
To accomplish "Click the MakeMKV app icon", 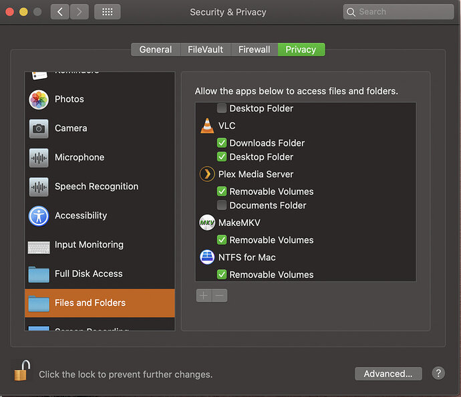I will 207,223.
